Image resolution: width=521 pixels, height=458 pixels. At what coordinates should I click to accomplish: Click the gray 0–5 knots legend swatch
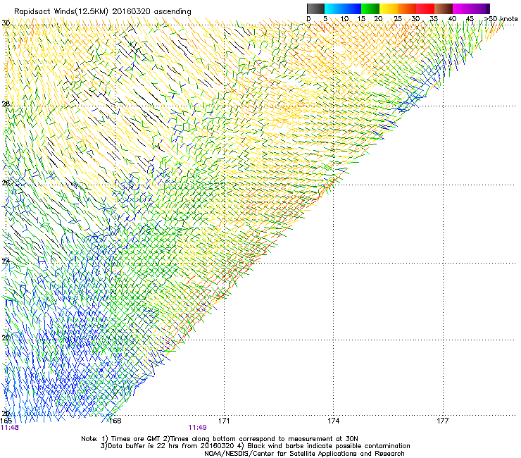tap(315, 8)
